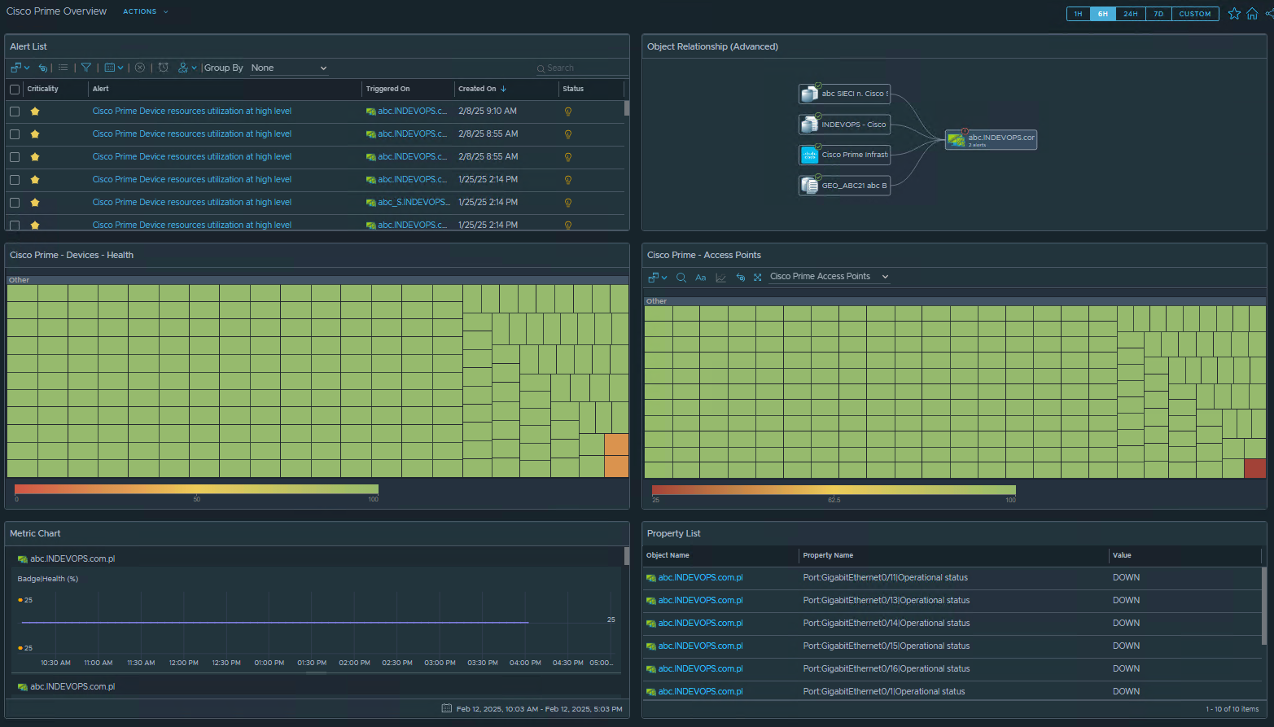This screenshot has height=727, width=1274.
Task: Select the 6H time range tab
Action: coord(1102,14)
